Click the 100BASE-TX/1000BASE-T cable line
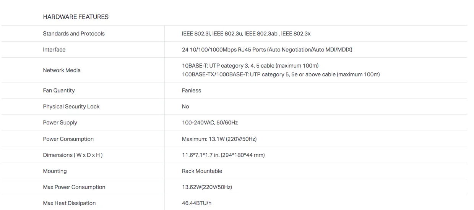 click(x=281, y=74)
